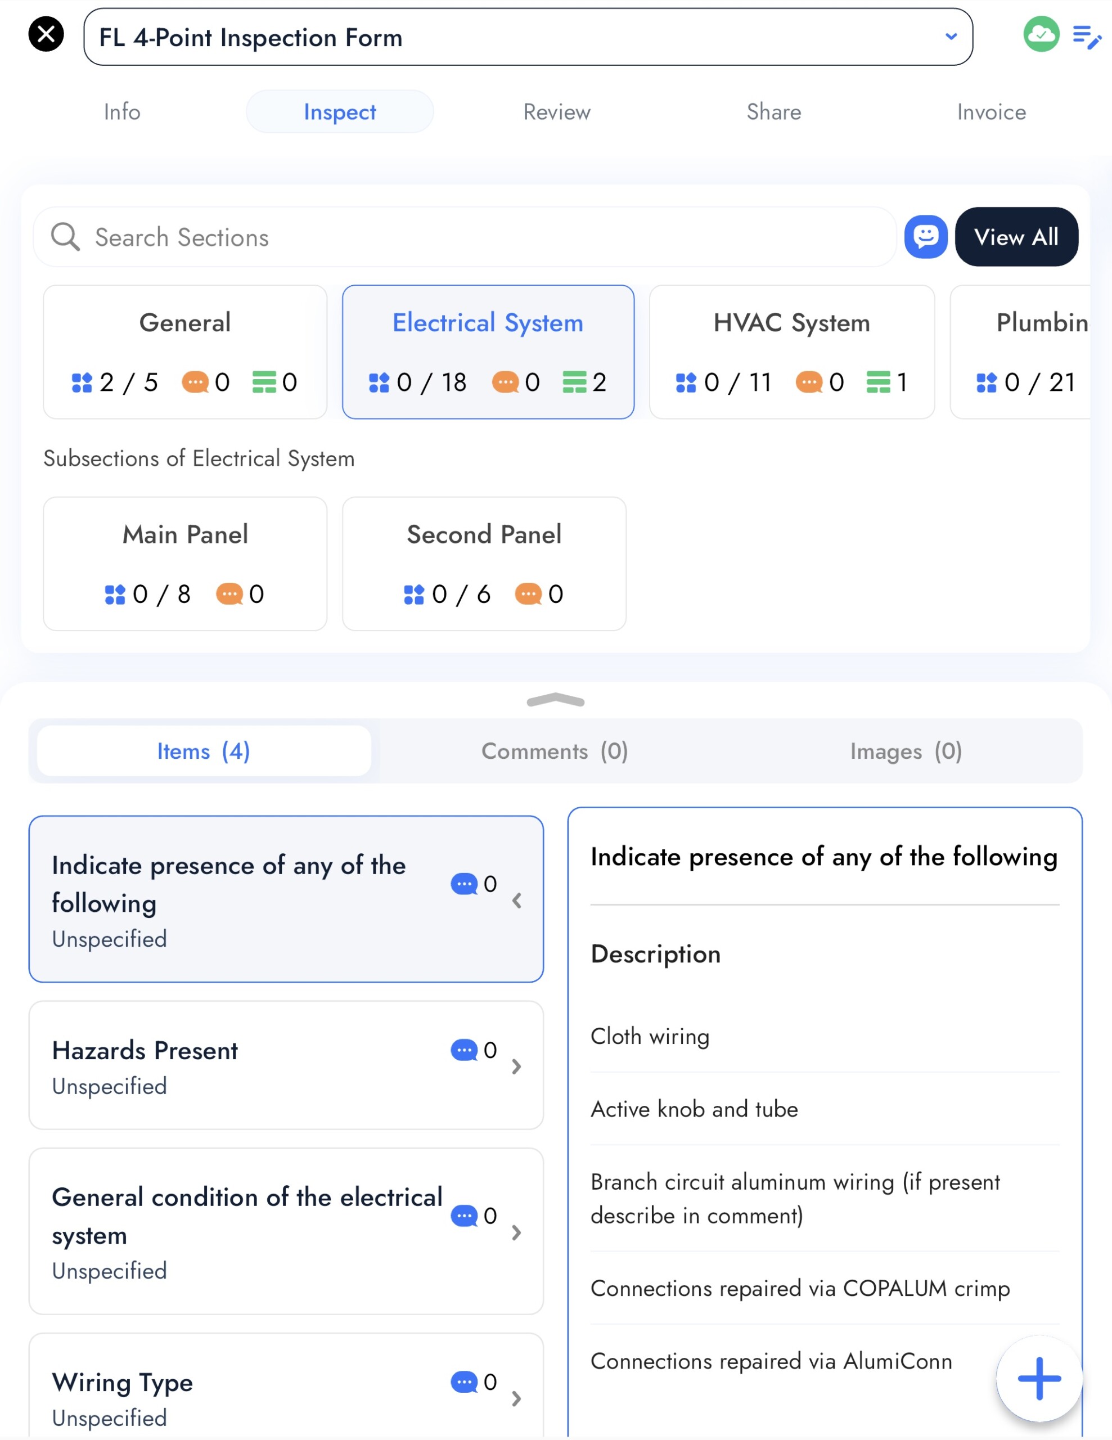Tap comment bubble icon on Hazards Present
The height and width of the screenshot is (1440, 1112).
tap(464, 1050)
